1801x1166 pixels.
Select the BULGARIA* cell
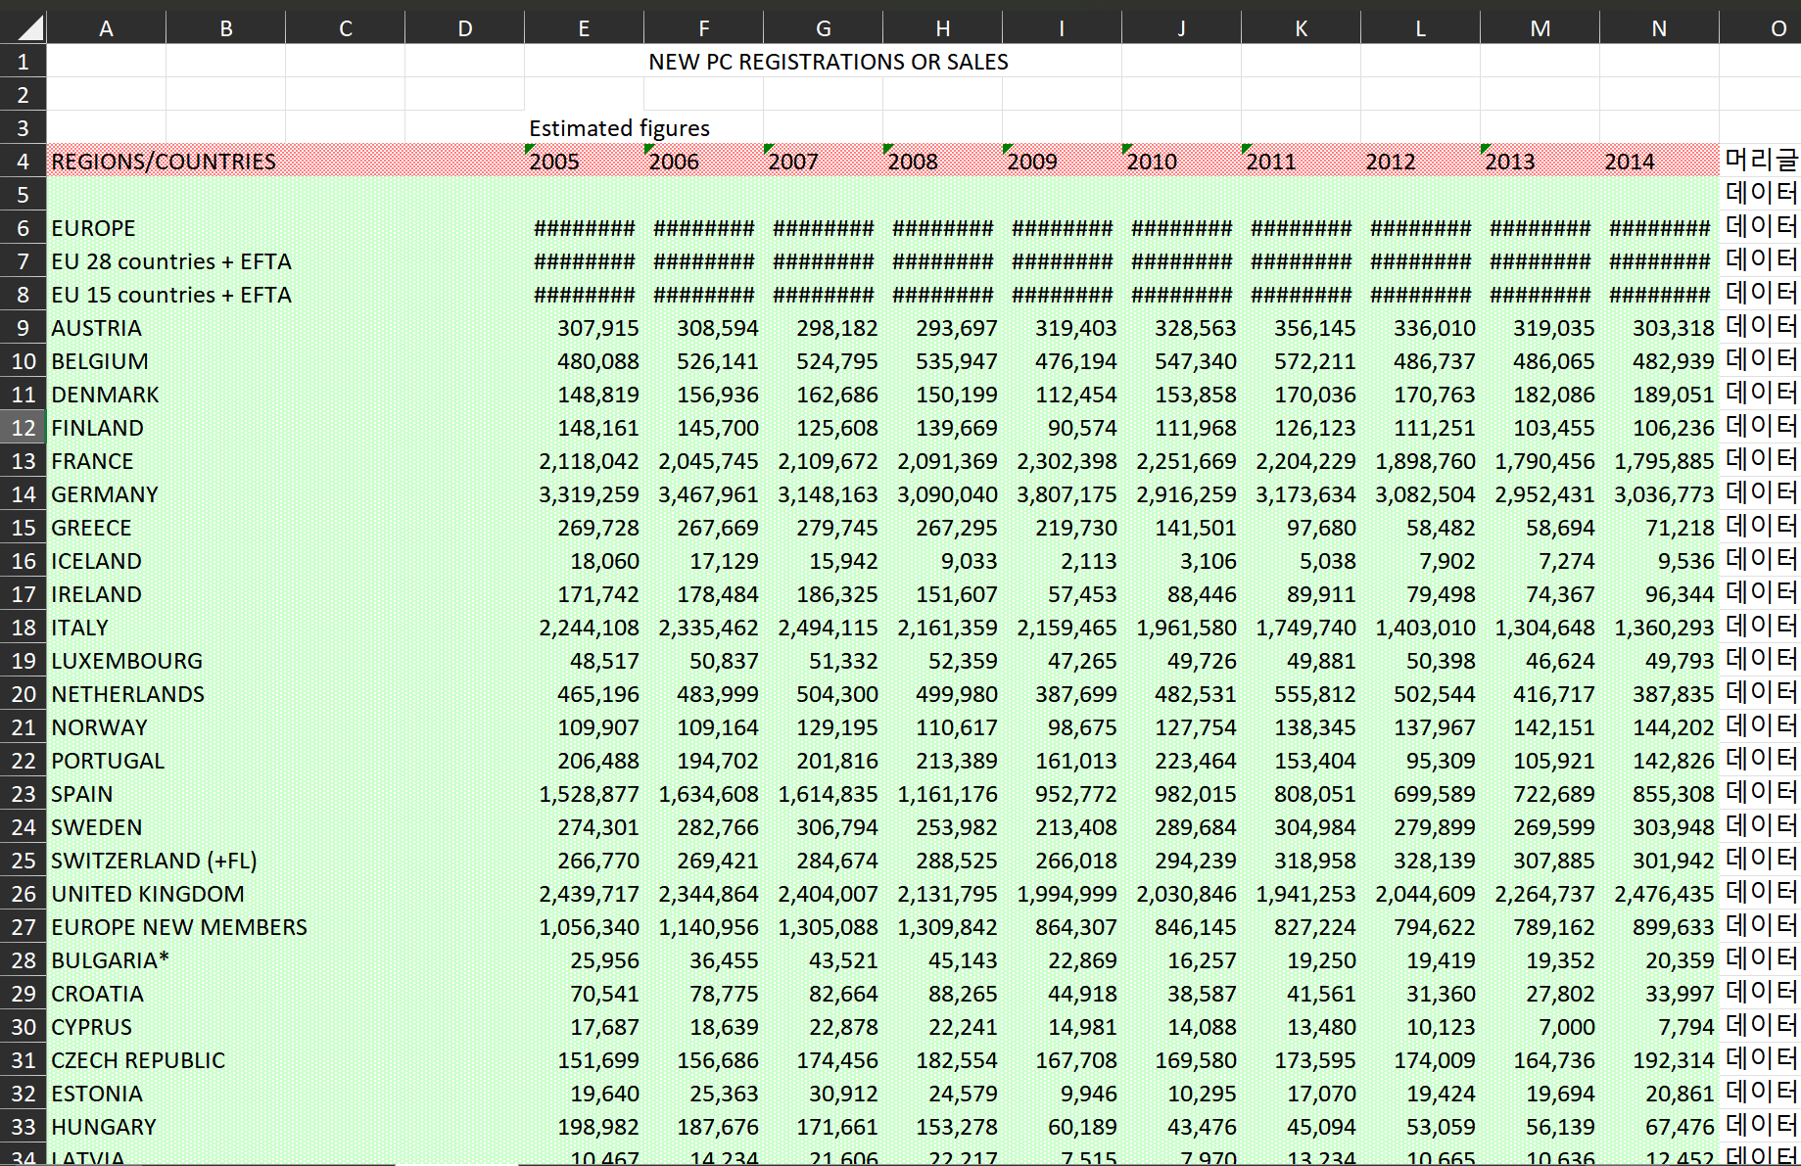tap(110, 960)
